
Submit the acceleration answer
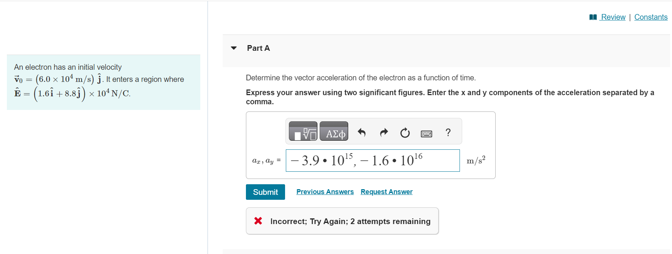[265, 192]
